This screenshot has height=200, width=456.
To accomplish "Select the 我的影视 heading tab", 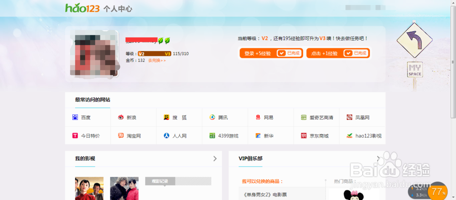I will pos(85,159).
